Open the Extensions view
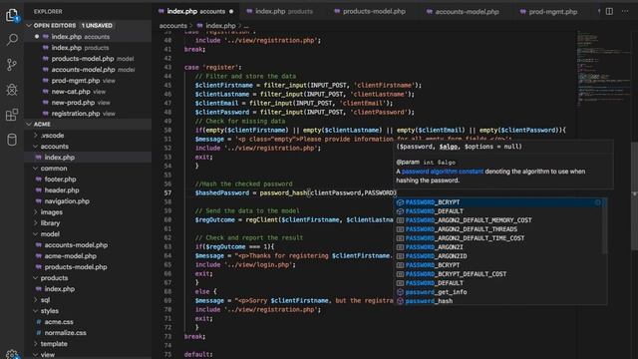Image resolution: width=638 pixels, height=359 pixels. pyautogui.click(x=12, y=115)
